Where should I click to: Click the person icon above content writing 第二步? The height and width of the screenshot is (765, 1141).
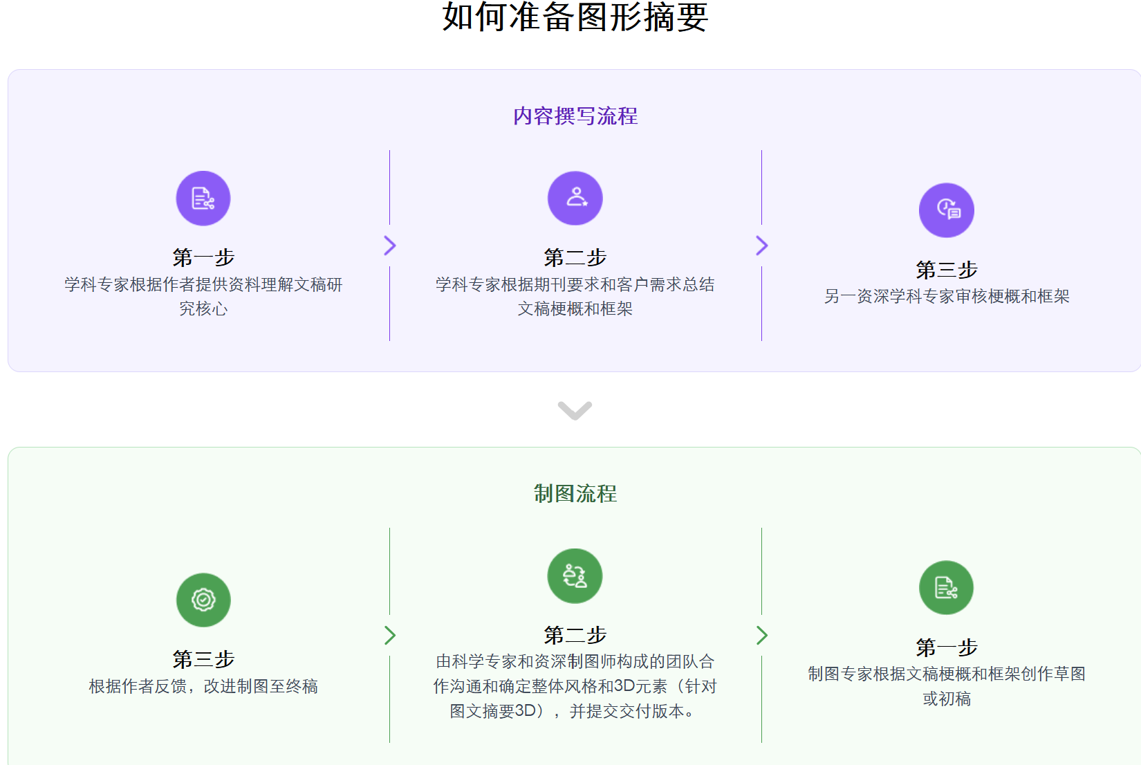click(575, 198)
